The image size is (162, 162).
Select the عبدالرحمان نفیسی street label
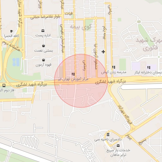(62, 39)
